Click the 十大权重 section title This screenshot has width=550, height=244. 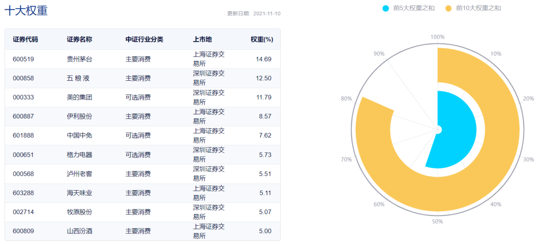tap(26, 11)
